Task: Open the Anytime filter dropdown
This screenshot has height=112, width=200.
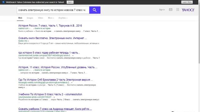Action: tap(63, 18)
